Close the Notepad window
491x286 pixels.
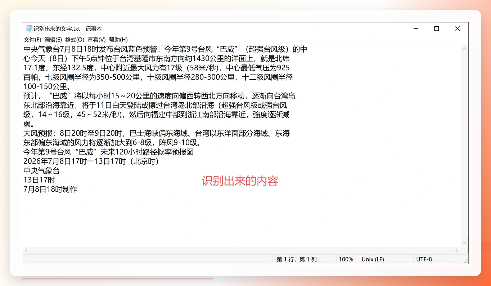click(458, 29)
